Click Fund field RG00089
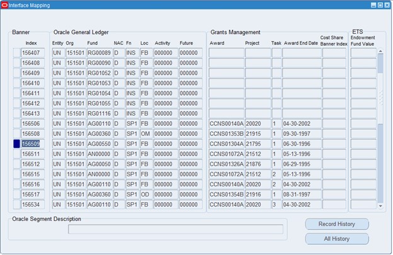The width and height of the screenshot is (393, 255). (99, 53)
